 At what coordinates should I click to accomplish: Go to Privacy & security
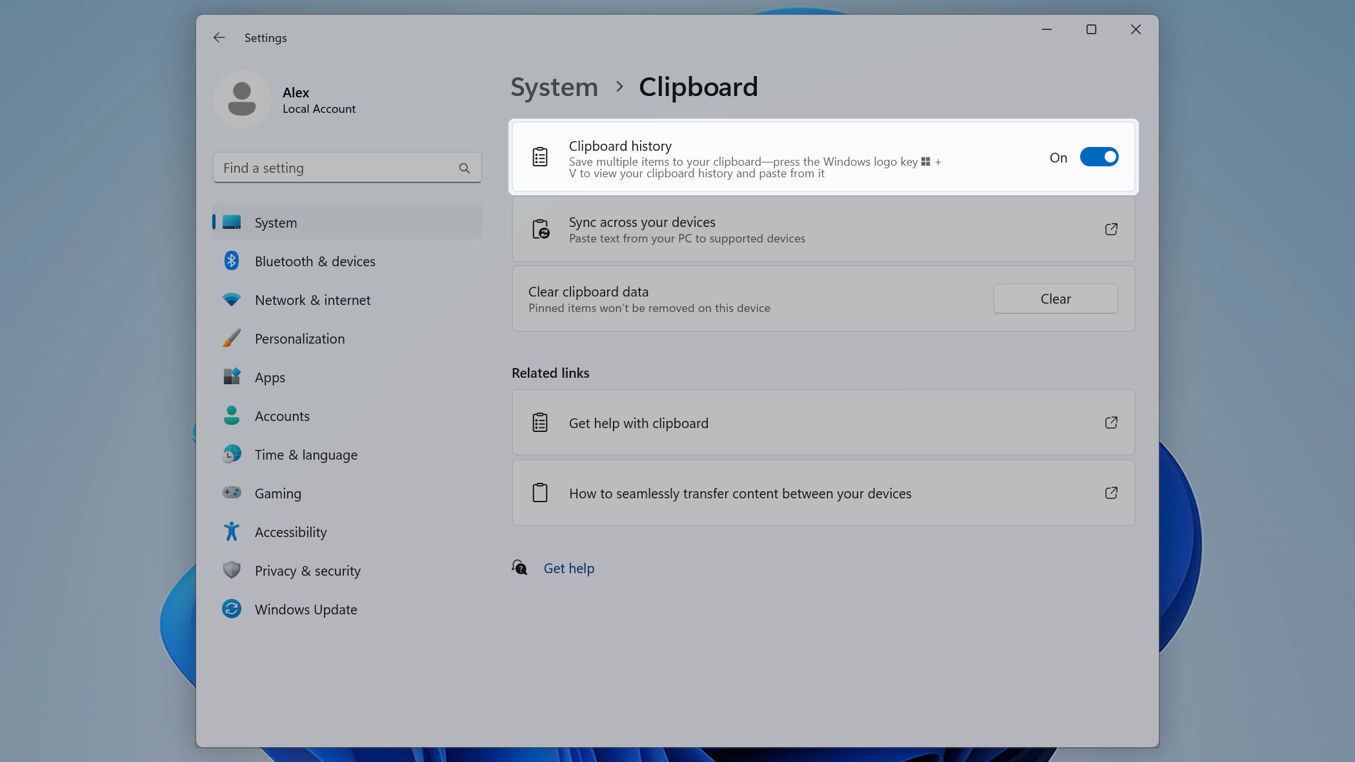point(347,571)
